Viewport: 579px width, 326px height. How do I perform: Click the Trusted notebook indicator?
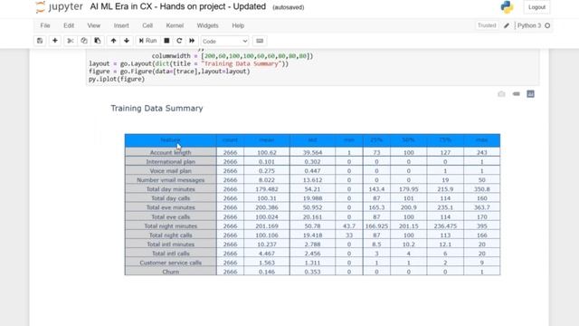pyautogui.click(x=487, y=25)
